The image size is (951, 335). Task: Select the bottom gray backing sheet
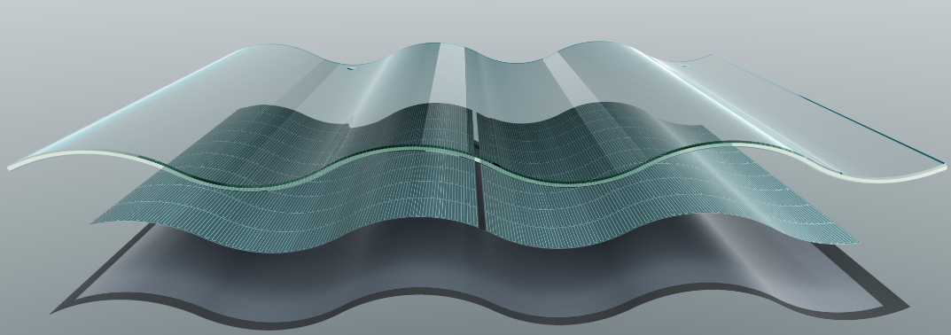479,273
